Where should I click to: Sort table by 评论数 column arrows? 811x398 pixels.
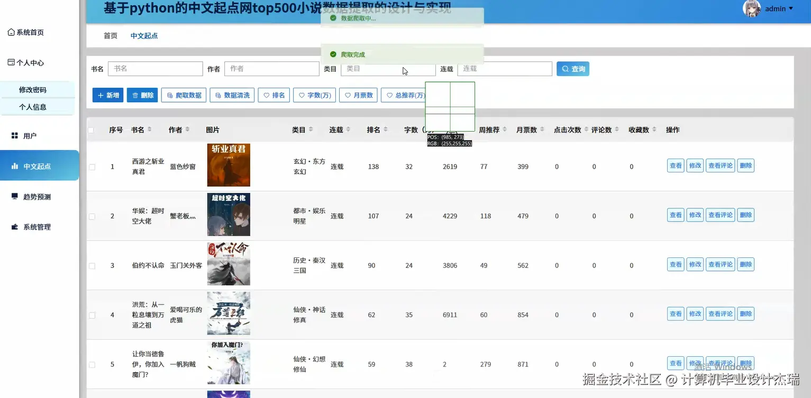coord(617,129)
